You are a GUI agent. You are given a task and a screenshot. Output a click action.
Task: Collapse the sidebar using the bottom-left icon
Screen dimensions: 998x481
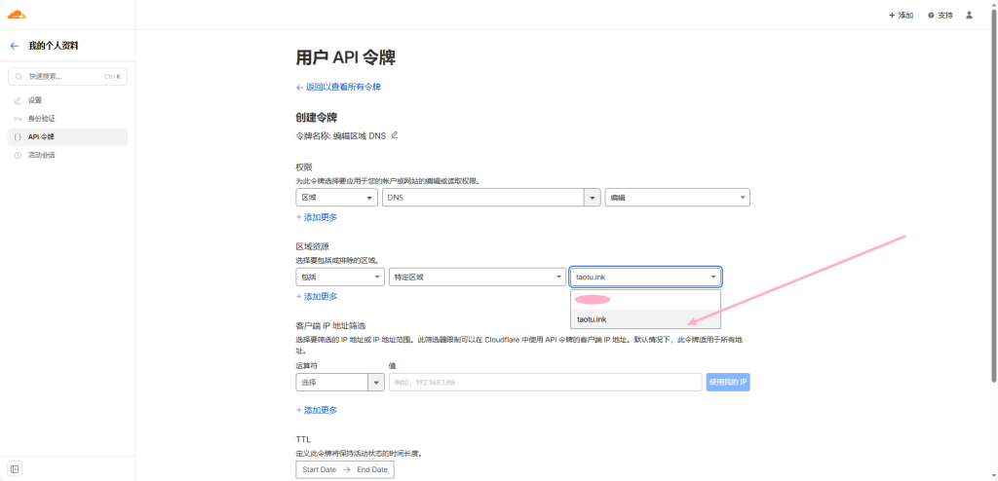(x=15, y=468)
